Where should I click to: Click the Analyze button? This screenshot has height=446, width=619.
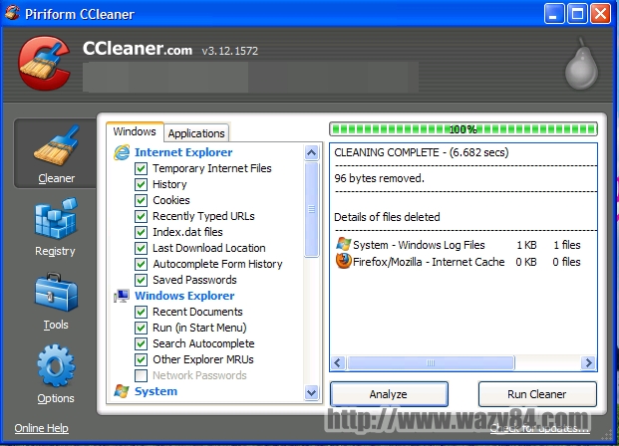(389, 394)
